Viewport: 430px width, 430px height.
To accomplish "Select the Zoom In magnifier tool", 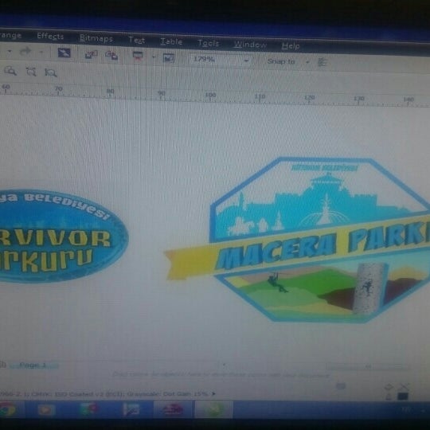I will coord(10,71).
